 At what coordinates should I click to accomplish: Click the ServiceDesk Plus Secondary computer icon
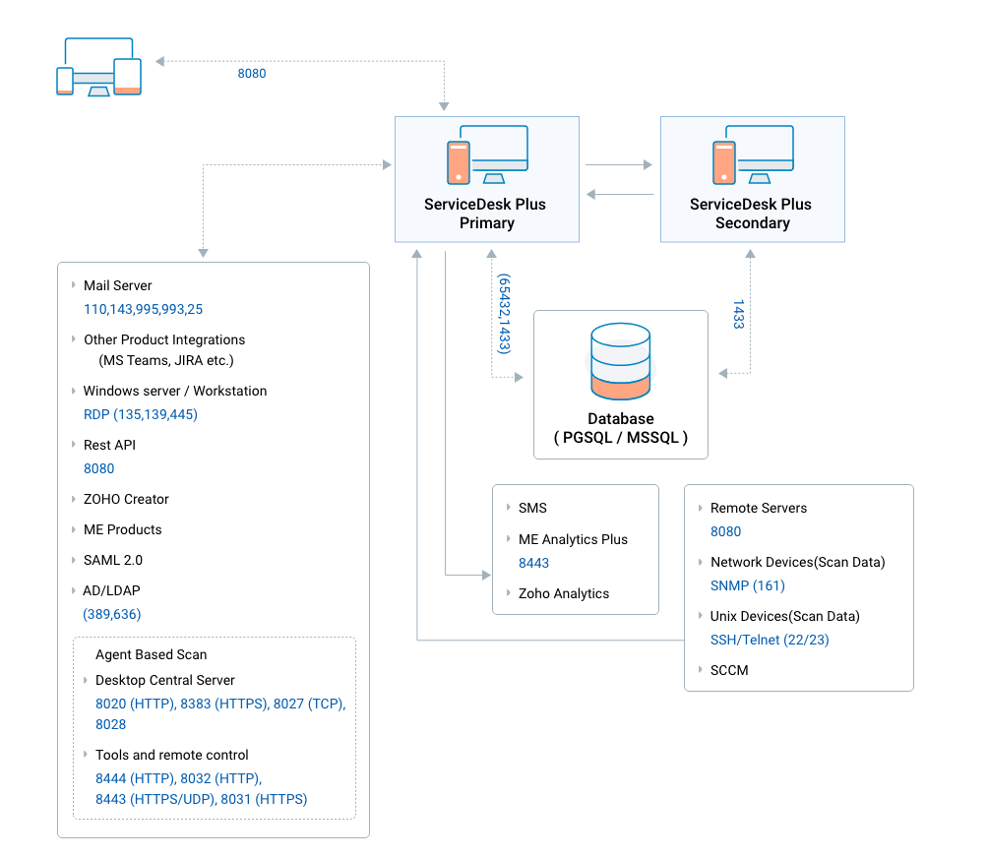(753, 154)
